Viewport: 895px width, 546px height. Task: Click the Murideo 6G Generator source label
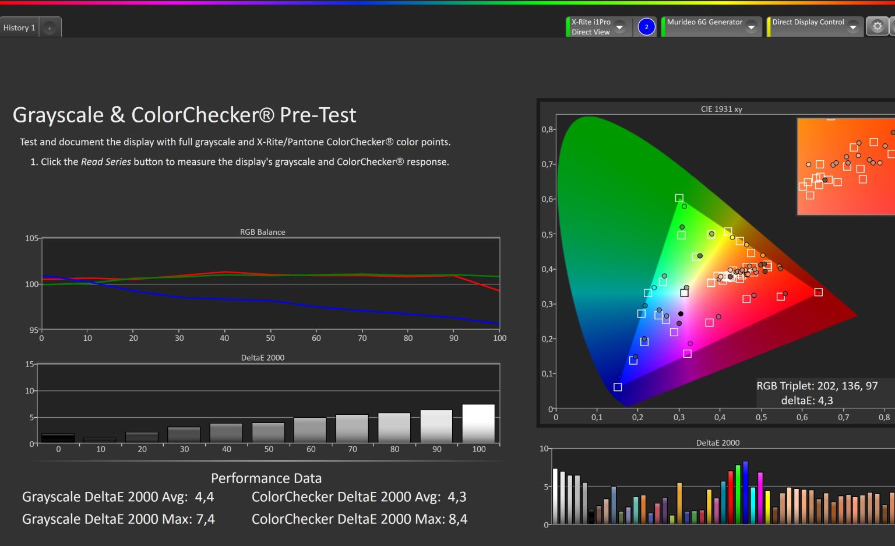pyautogui.click(x=704, y=22)
